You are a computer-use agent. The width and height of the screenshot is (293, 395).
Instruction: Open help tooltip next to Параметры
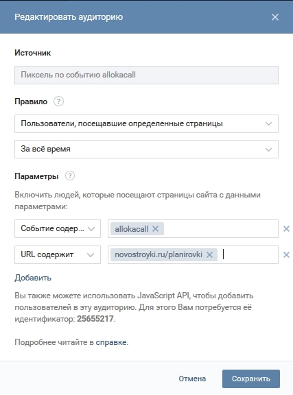tap(70, 176)
